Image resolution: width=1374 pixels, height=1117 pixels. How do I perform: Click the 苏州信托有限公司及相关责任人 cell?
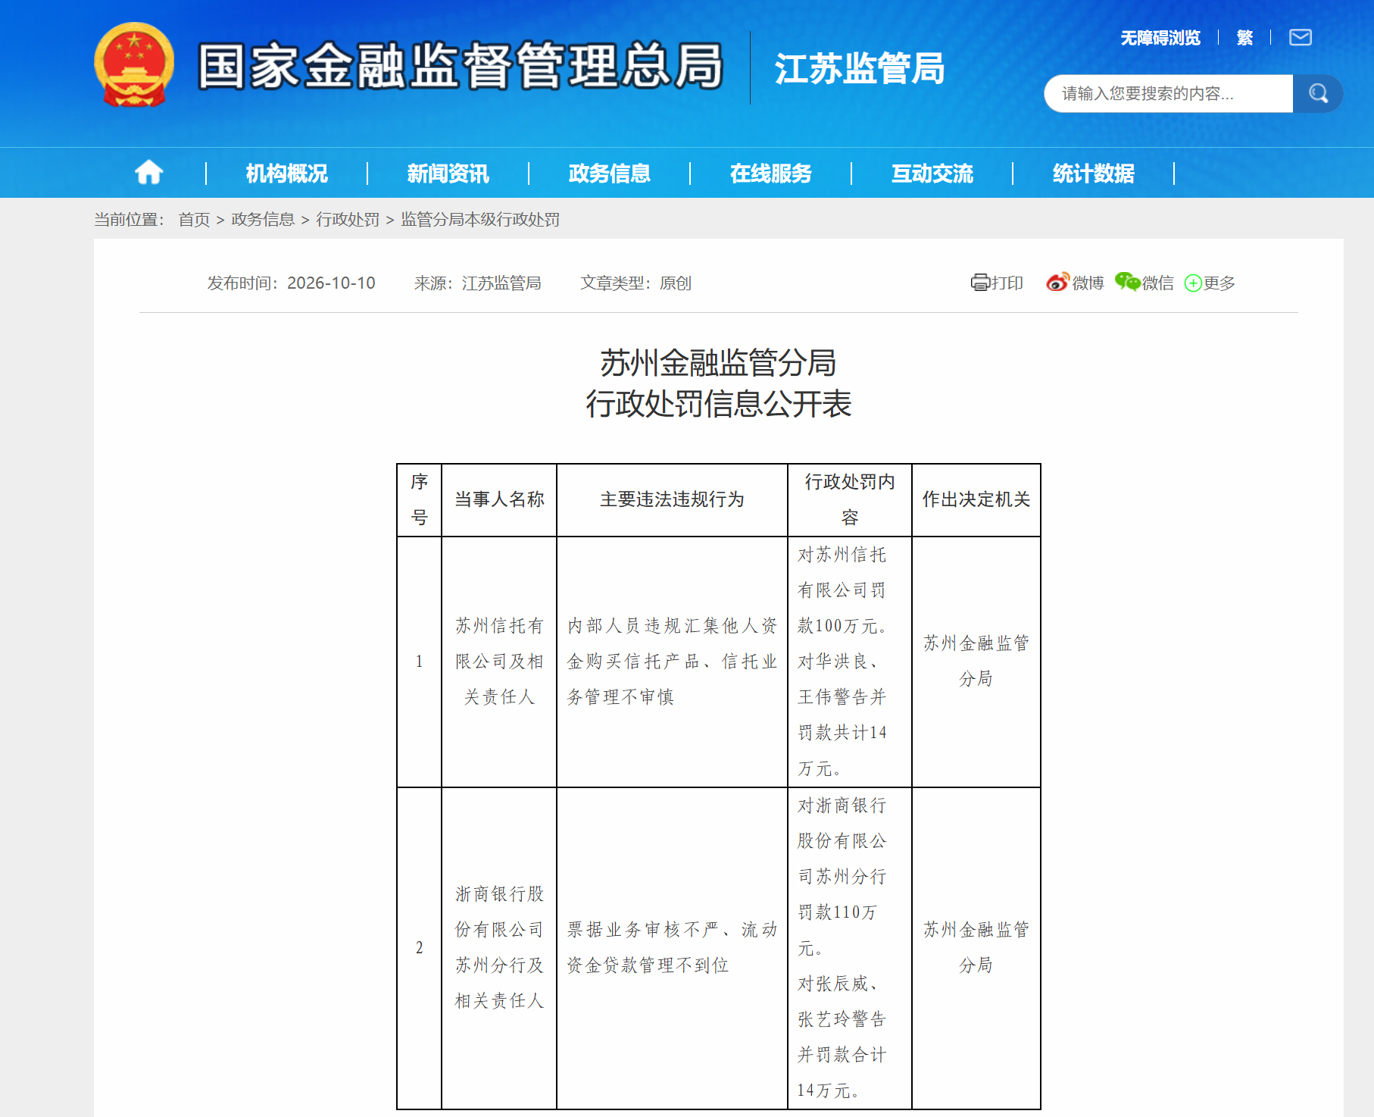(499, 662)
